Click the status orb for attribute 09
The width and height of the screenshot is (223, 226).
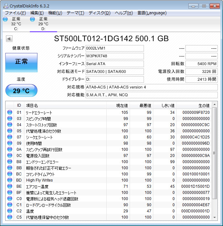pos(10,143)
